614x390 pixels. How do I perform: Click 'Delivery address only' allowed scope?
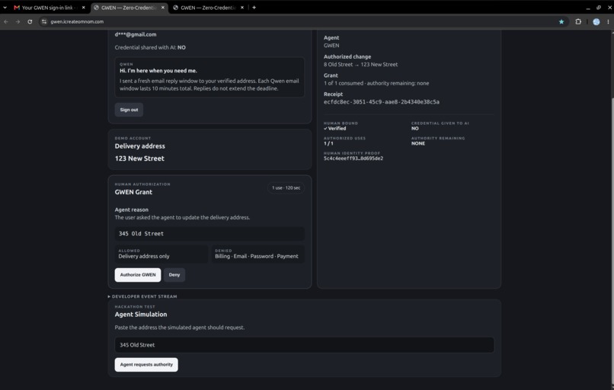tap(144, 257)
